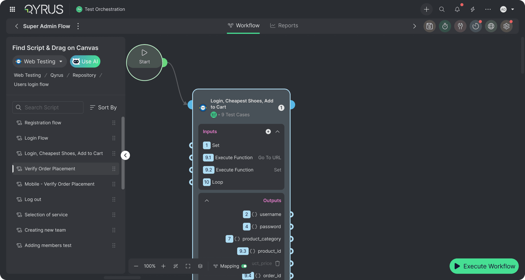Viewport: 525px width, 280px height.
Task: Select Adding members test script
Action: click(x=66, y=245)
